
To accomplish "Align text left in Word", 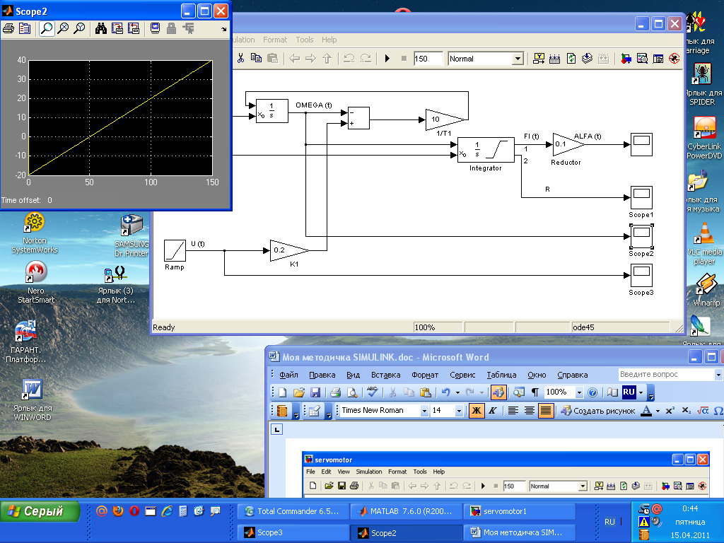I will [513, 411].
